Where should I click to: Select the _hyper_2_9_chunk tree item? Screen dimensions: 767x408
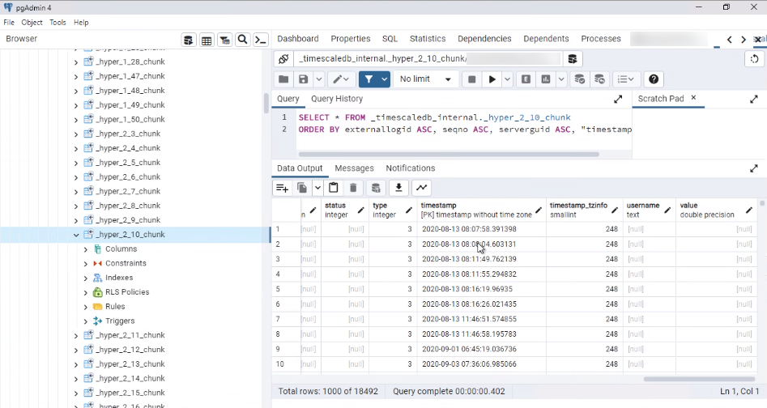tap(128, 220)
